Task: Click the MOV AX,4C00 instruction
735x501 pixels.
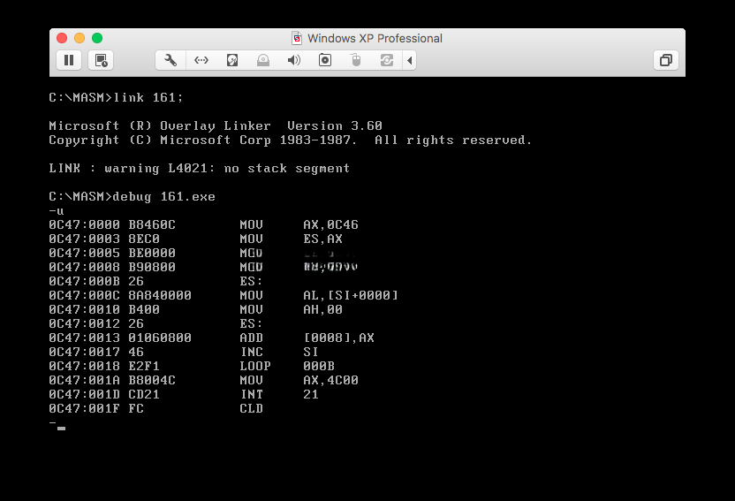Action: pyautogui.click(x=203, y=380)
